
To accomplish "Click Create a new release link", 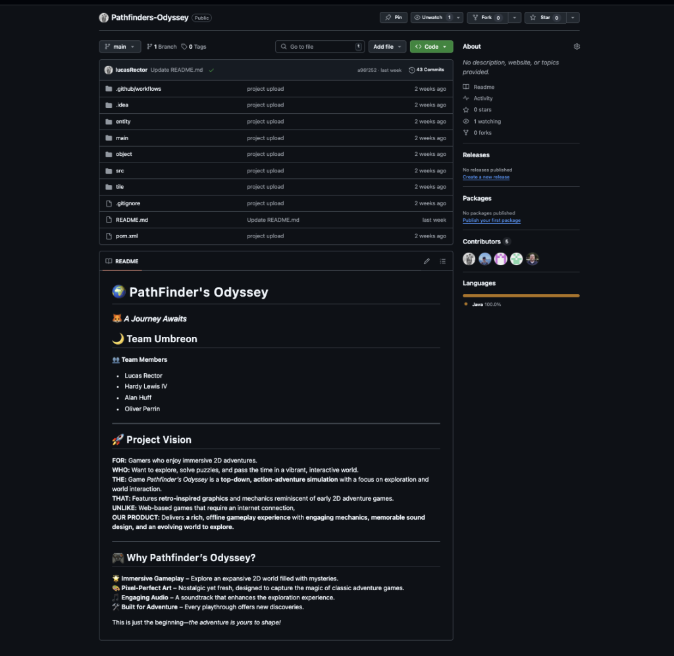I will pos(486,177).
